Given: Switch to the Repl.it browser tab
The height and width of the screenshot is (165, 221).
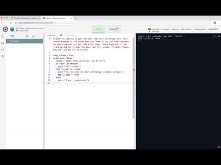Looking at the screenshot, I should pos(57,18).
